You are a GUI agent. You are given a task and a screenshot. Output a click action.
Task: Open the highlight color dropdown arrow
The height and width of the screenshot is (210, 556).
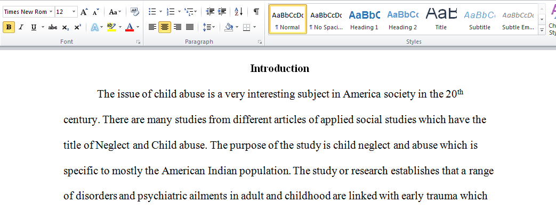click(120, 27)
